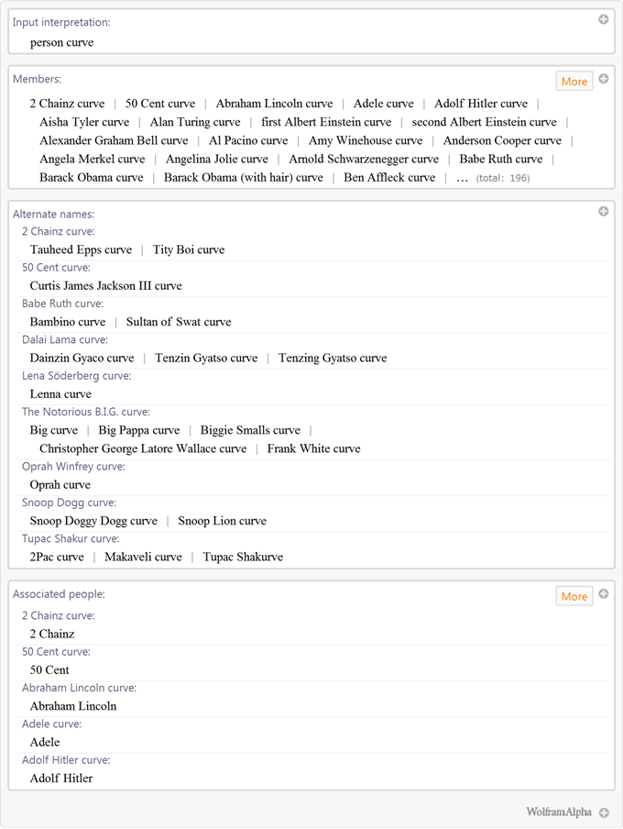Select 'second Albert Einstein curve'
Screen dimensions: 623x829
[484, 122]
